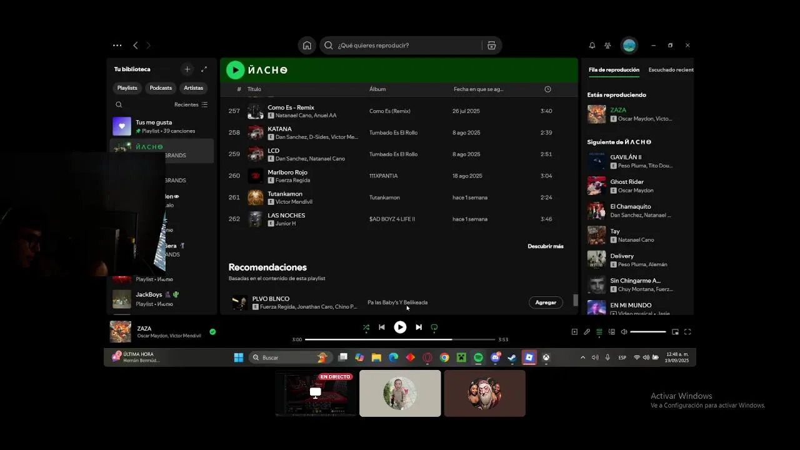
Task: Show lyrics with microphone icon
Action: pos(587,332)
